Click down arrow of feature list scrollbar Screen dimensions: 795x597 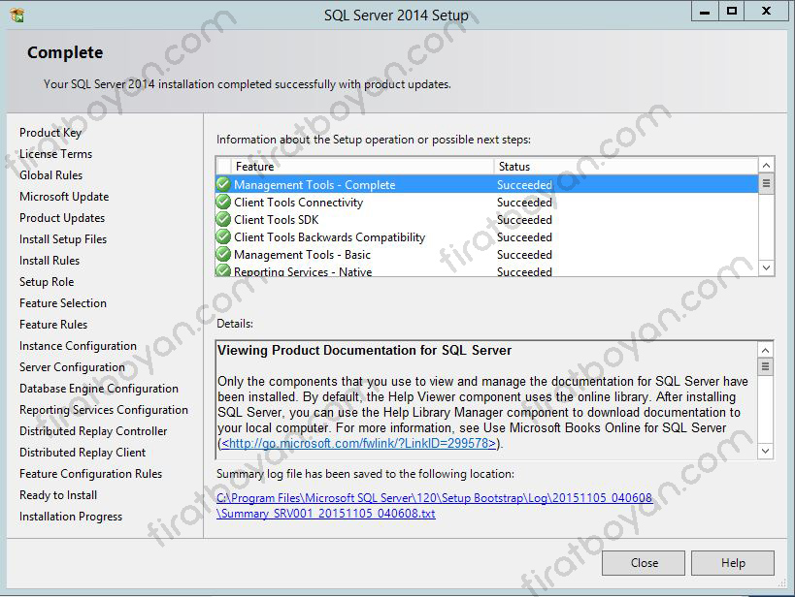coord(766,267)
